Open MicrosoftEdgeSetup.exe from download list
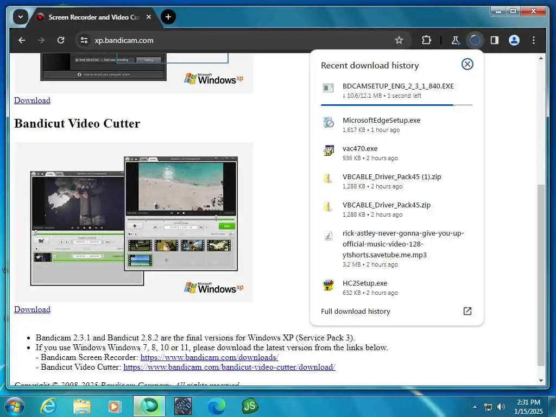 396,124
